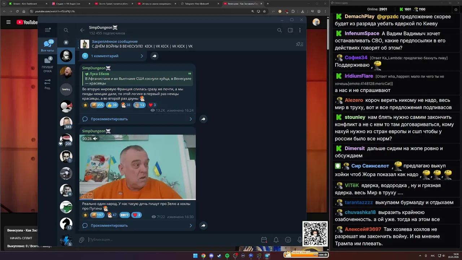Open Telegram main menu hamburger icon

click(47, 30)
